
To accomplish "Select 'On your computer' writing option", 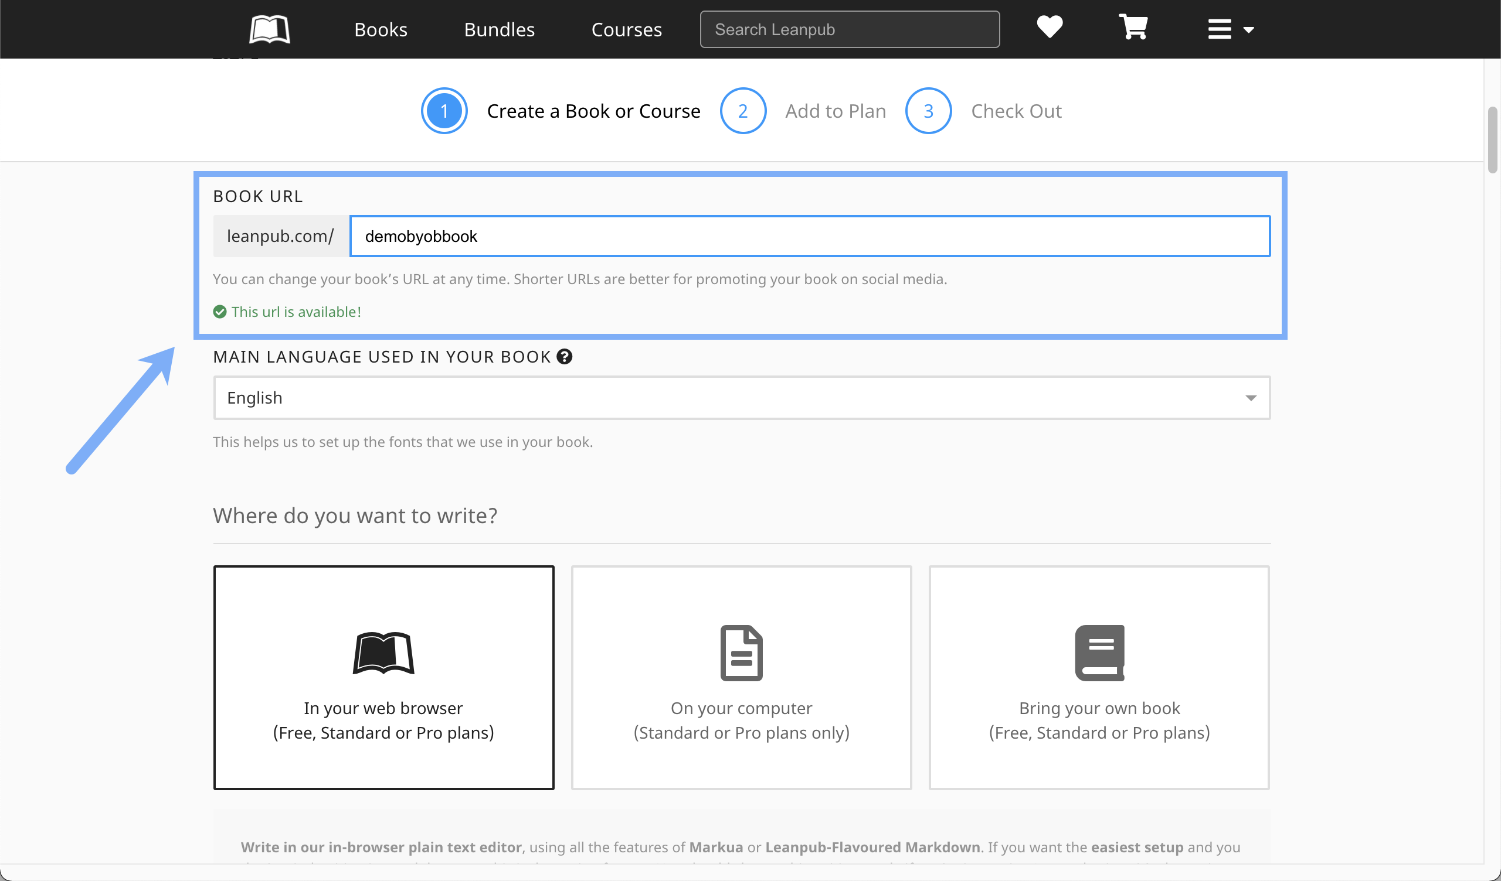I will [x=741, y=677].
